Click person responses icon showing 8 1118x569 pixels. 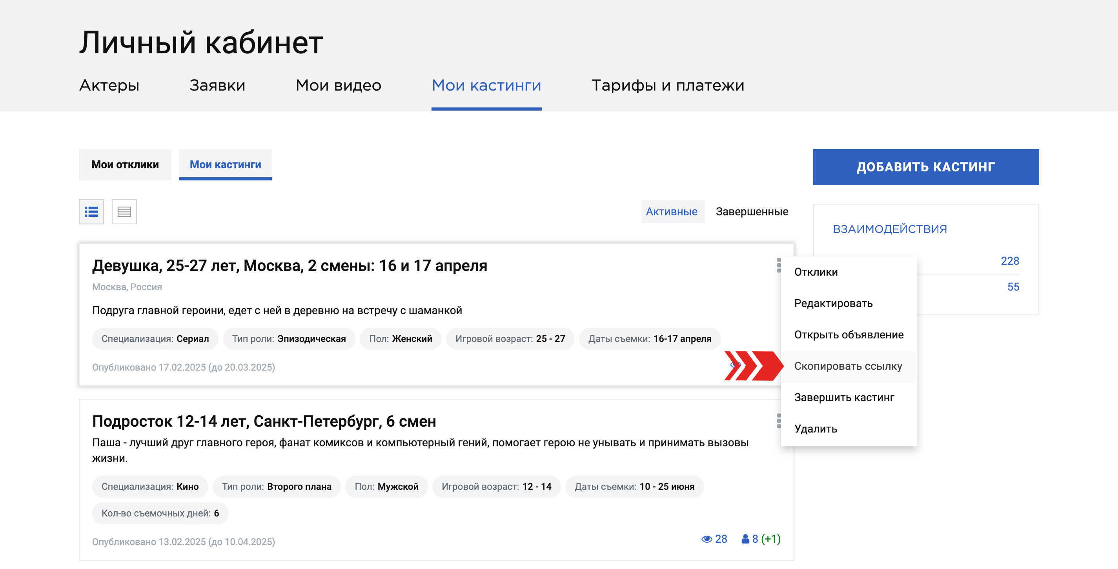pyautogui.click(x=745, y=539)
